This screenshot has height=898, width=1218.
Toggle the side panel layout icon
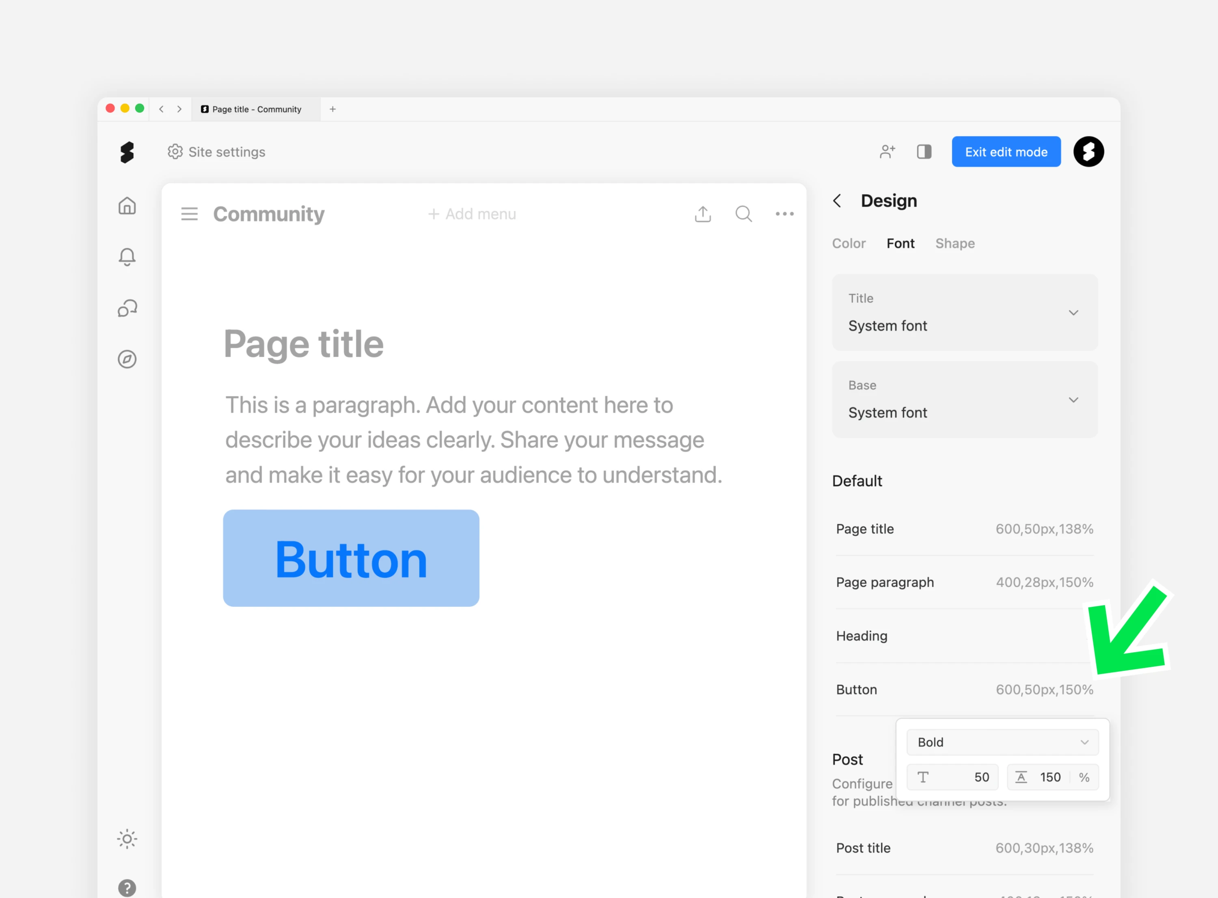pos(924,152)
